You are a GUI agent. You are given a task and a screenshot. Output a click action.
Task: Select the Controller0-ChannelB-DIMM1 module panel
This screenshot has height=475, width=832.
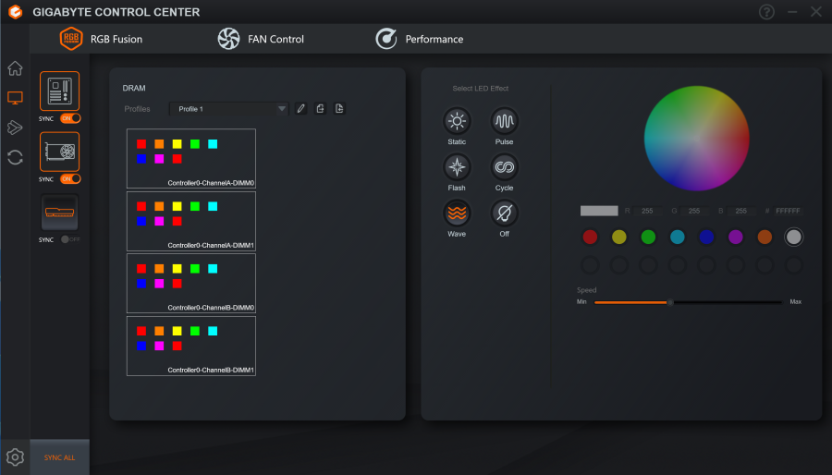click(x=191, y=346)
